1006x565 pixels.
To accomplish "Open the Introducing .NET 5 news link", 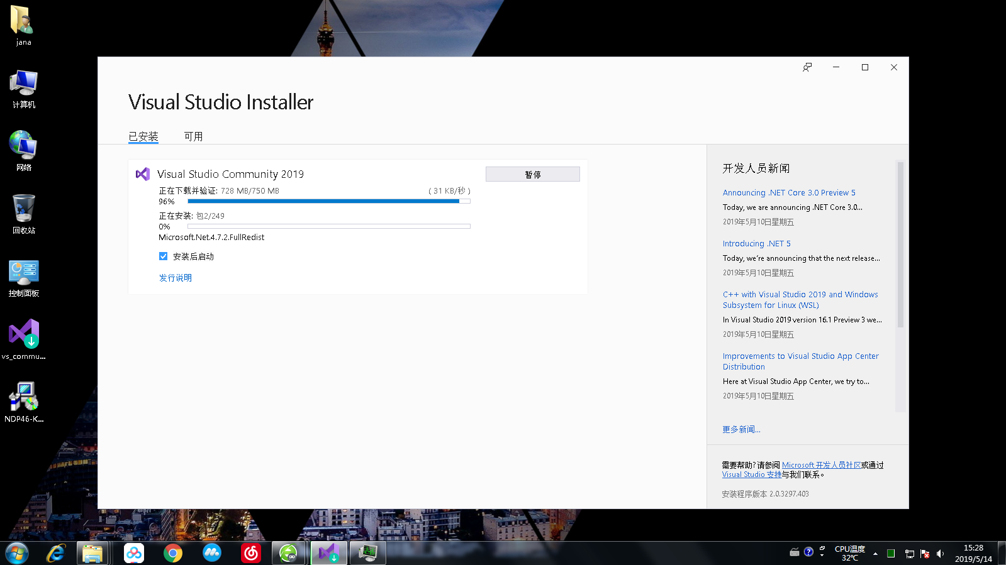I will tap(757, 244).
